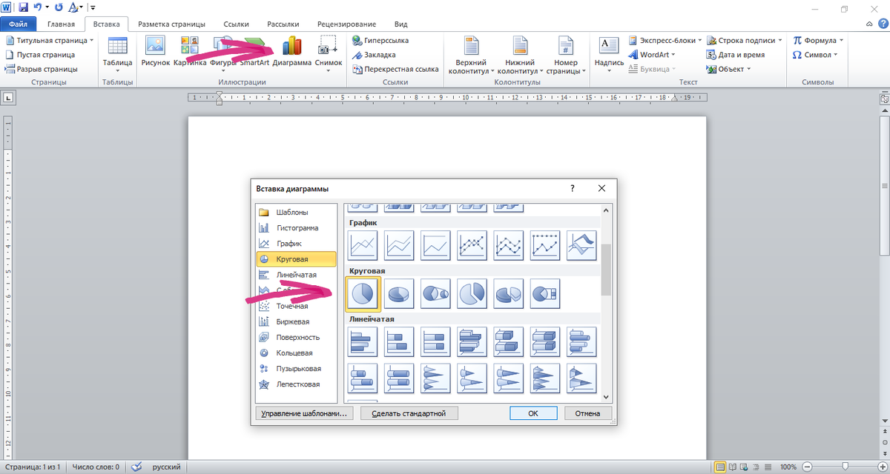Choose the exploded pie chart type
890x474 pixels.
click(472, 293)
